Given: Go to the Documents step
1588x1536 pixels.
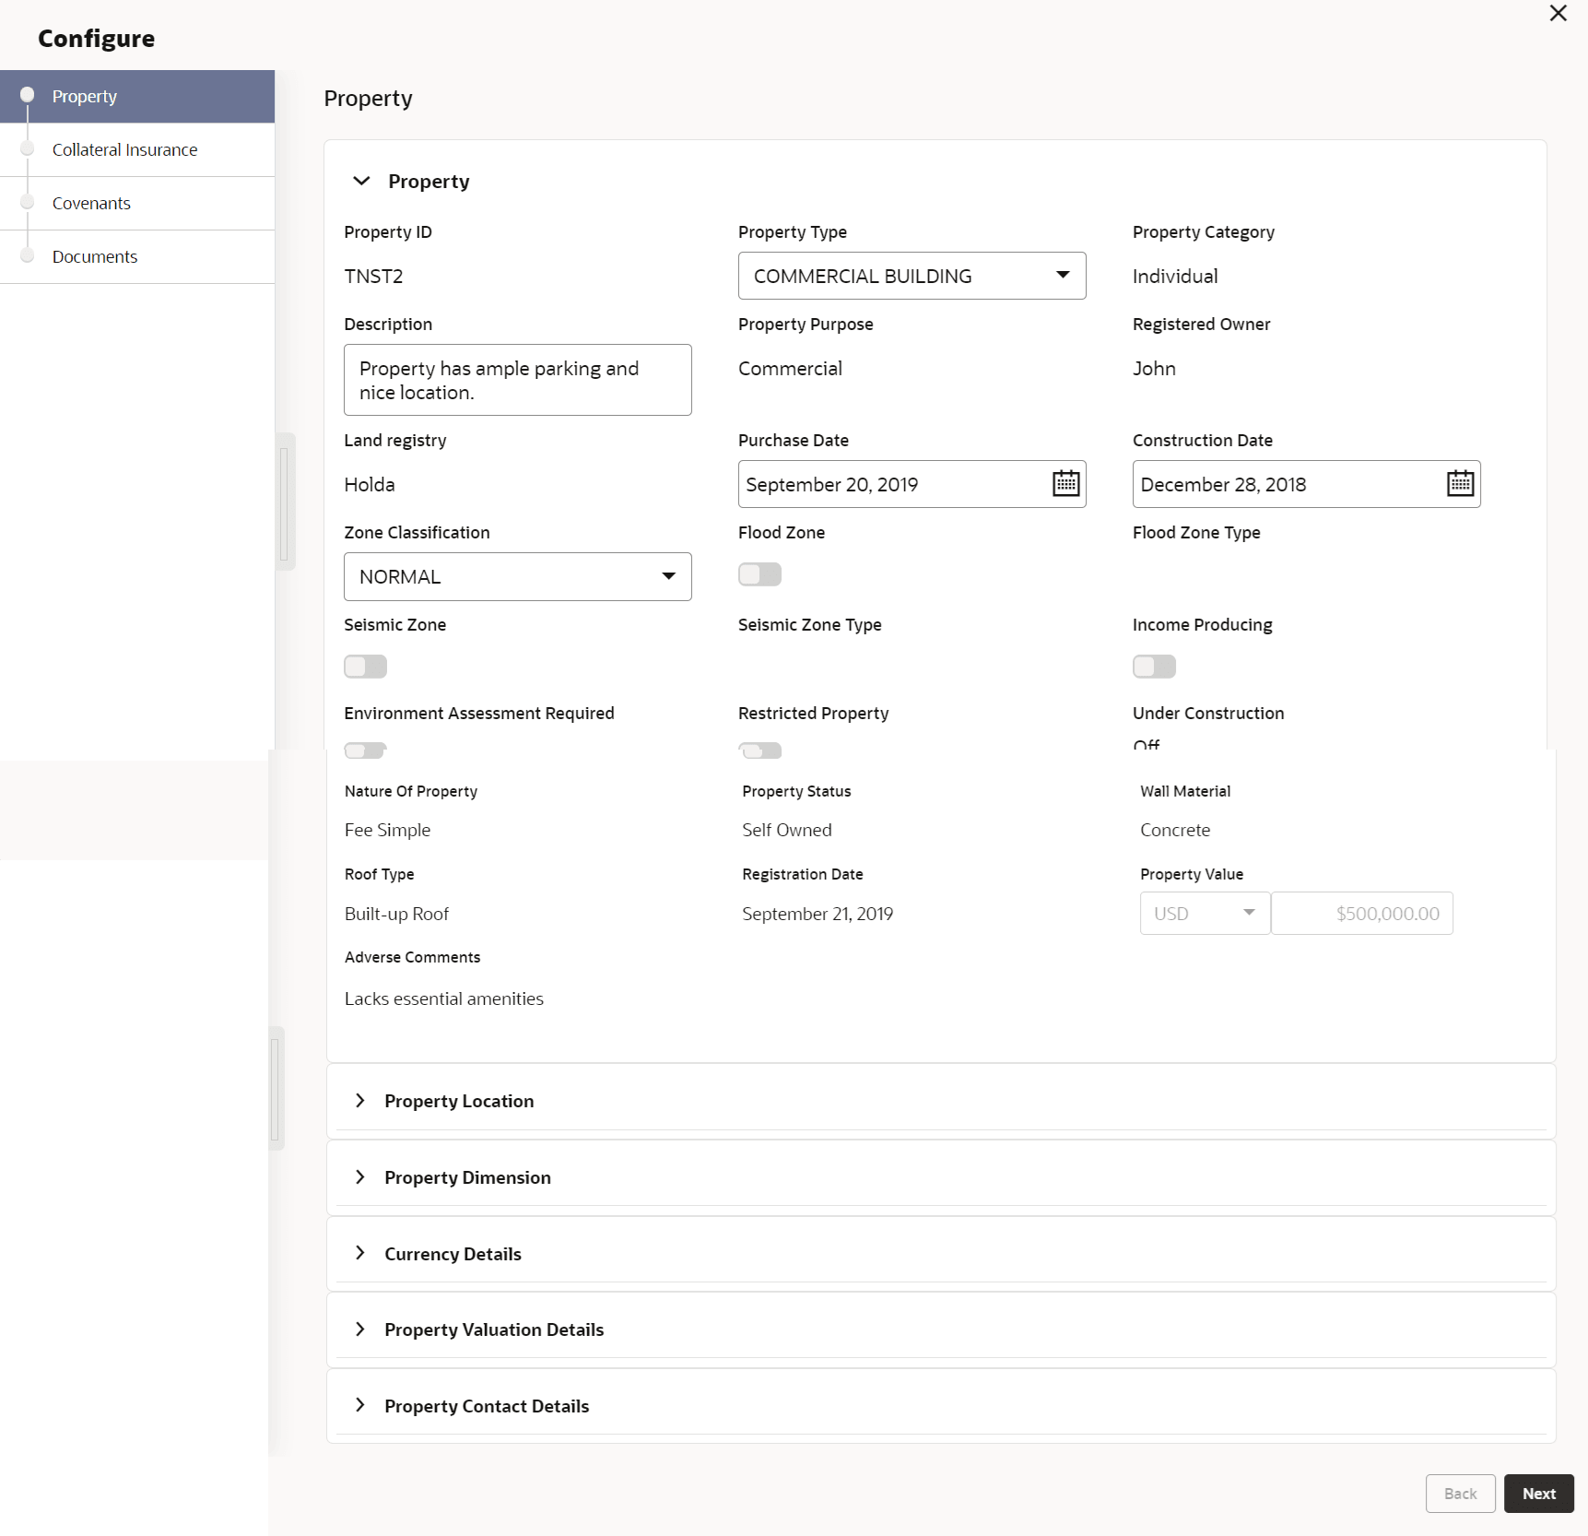Looking at the screenshot, I should click(137, 256).
